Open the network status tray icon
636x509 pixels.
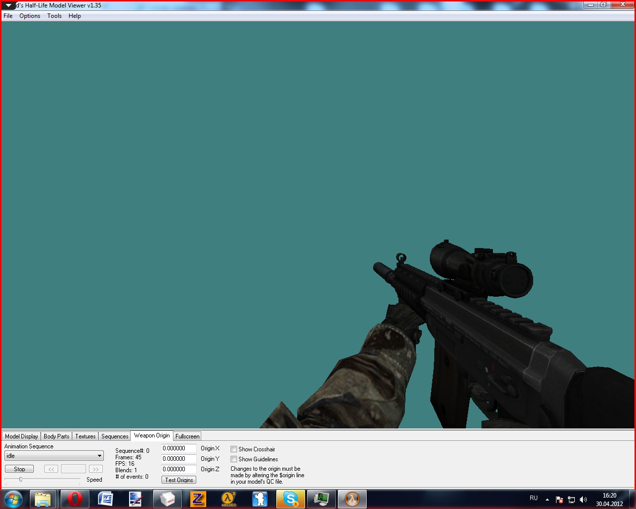571,500
